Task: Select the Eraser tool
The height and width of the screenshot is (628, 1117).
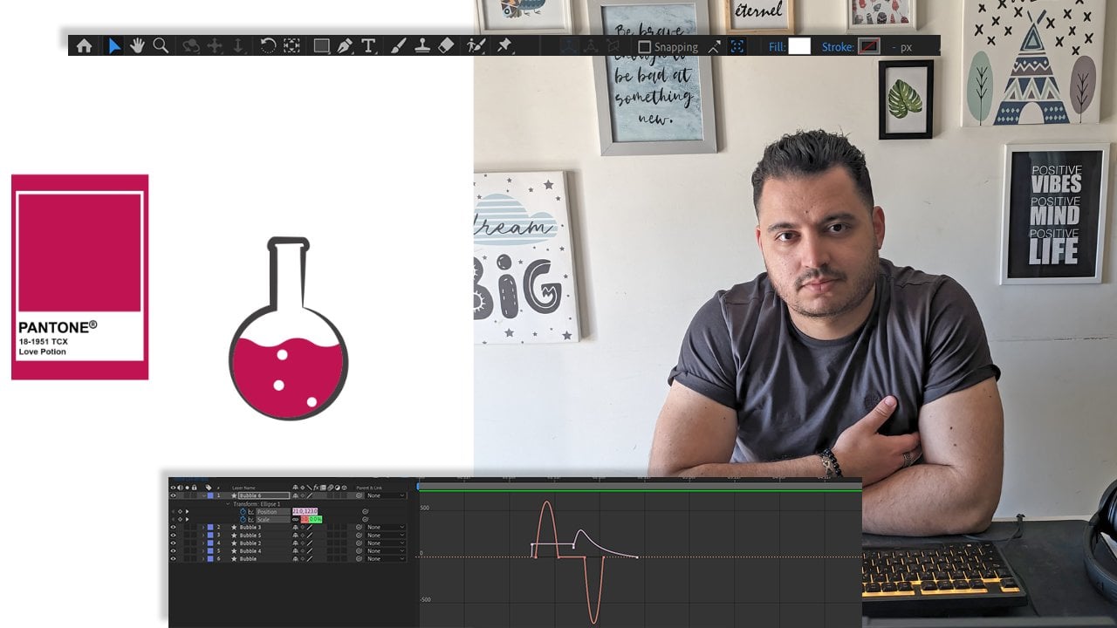Action: coord(446,46)
